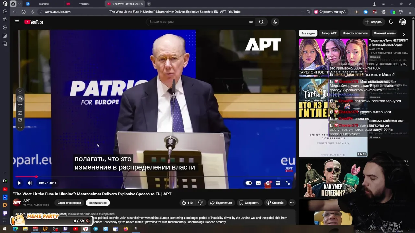Open browser history in the sidebar
The width and height of the screenshot is (415, 233).
(5, 11)
